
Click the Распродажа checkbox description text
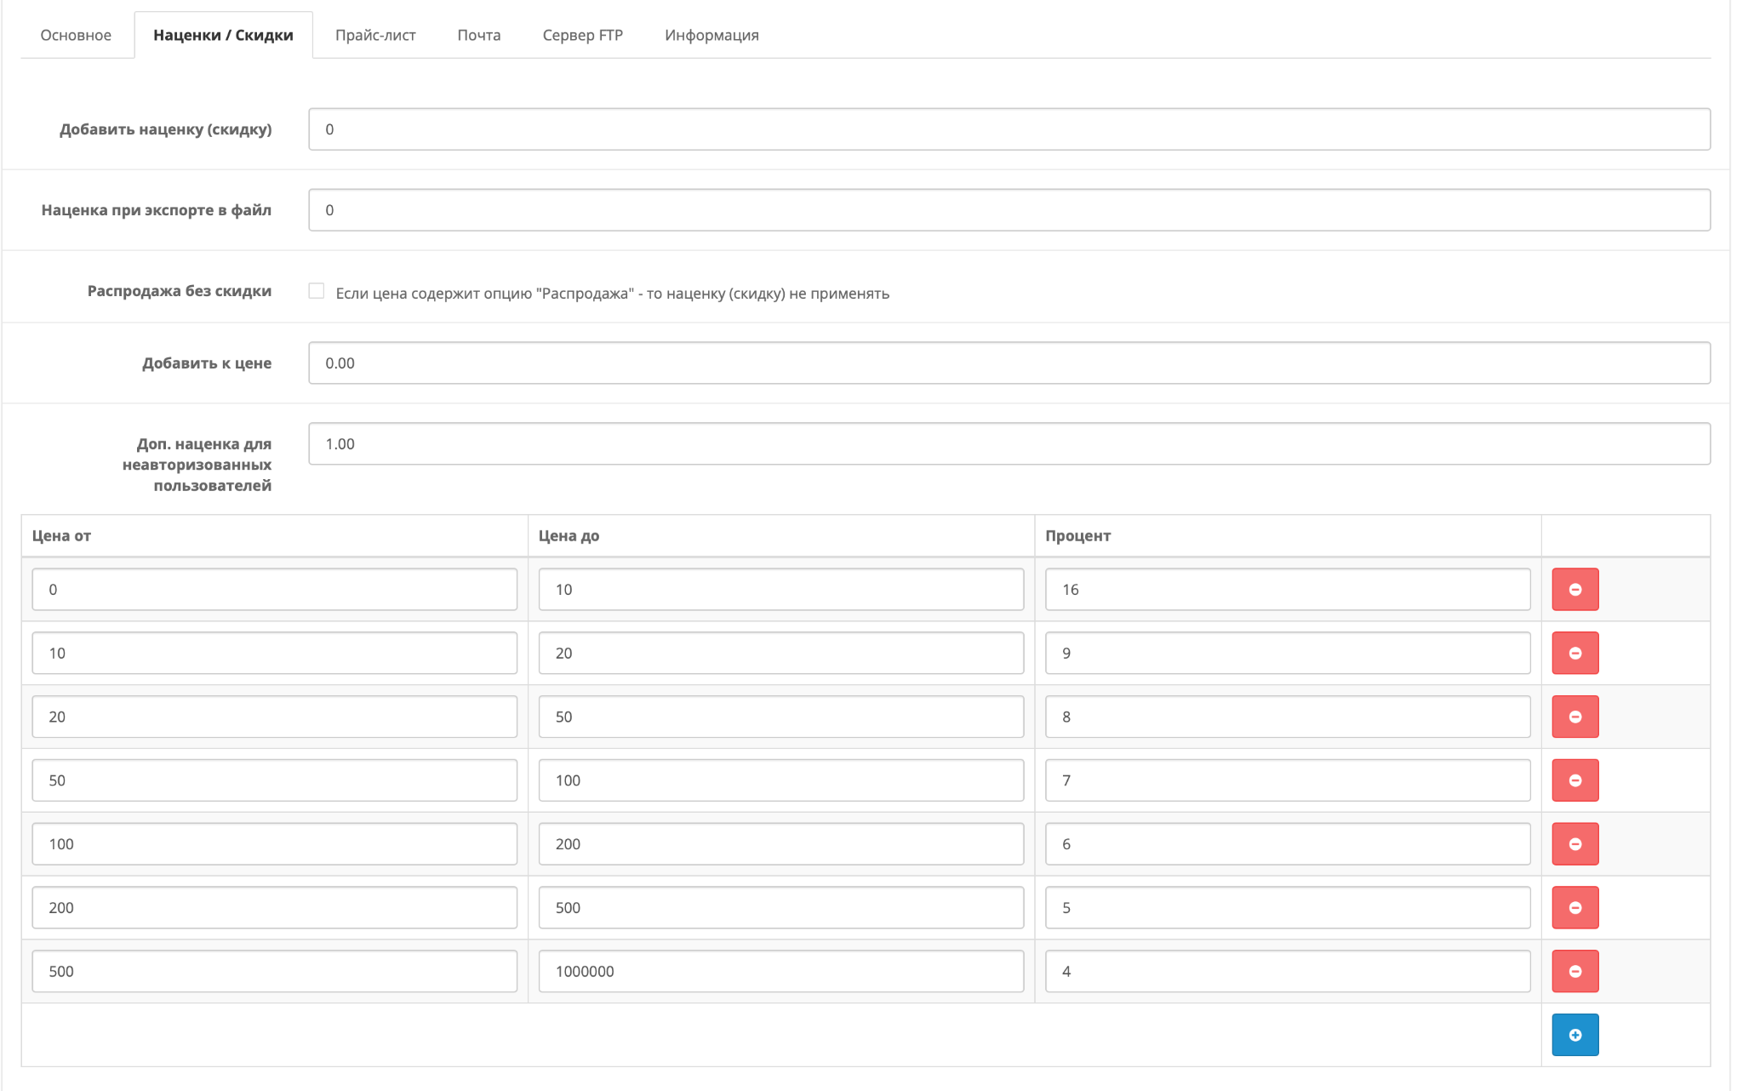point(612,294)
